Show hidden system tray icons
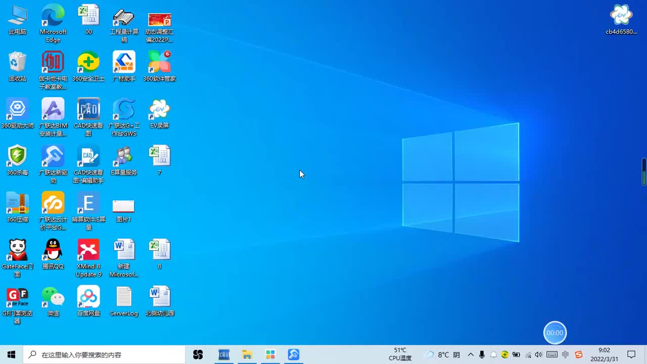 [471, 354]
